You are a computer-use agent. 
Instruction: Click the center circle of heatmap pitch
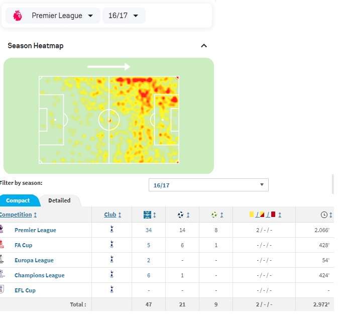(x=109, y=120)
